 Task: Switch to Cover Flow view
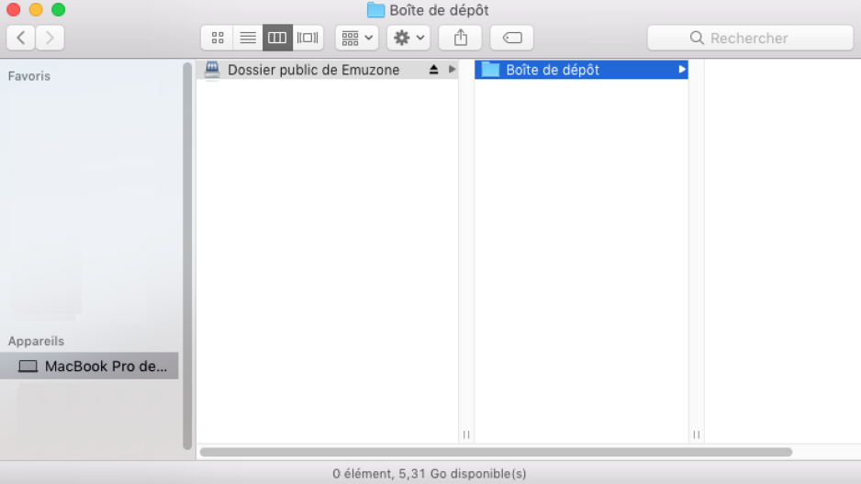coord(307,38)
